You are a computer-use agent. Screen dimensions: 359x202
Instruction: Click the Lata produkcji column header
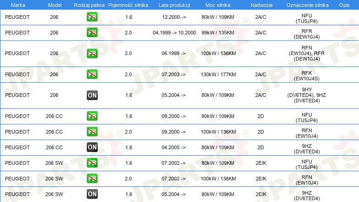(174, 5)
